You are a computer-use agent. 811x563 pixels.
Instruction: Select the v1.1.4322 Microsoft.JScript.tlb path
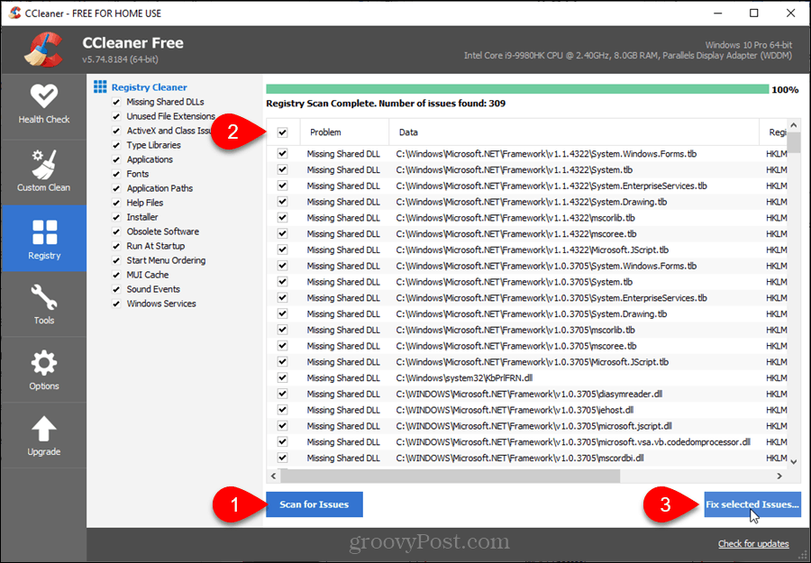533,250
